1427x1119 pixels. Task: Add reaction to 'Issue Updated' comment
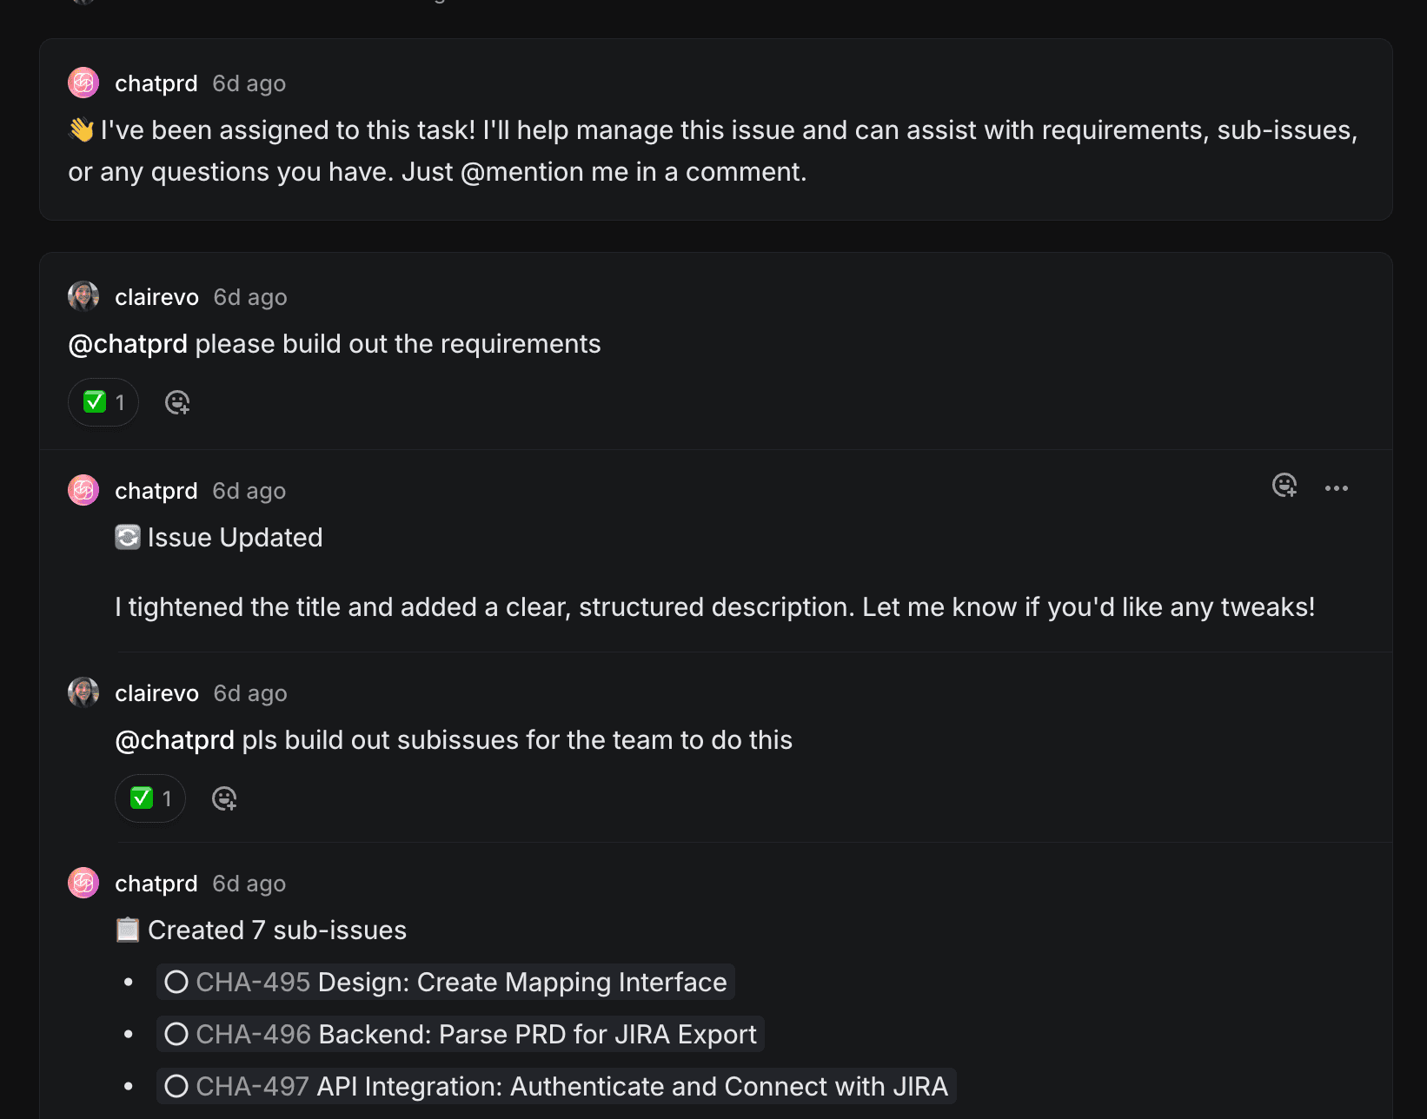(x=1284, y=486)
